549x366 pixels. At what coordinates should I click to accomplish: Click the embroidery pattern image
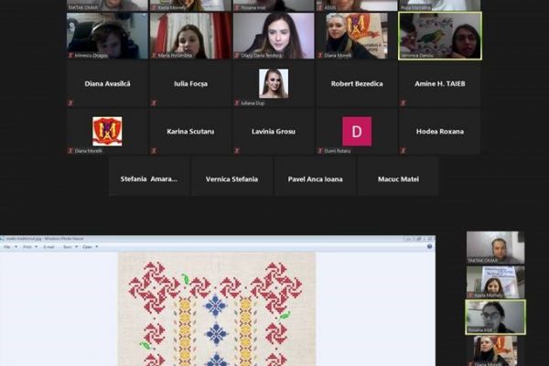click(x=216, y=309)
